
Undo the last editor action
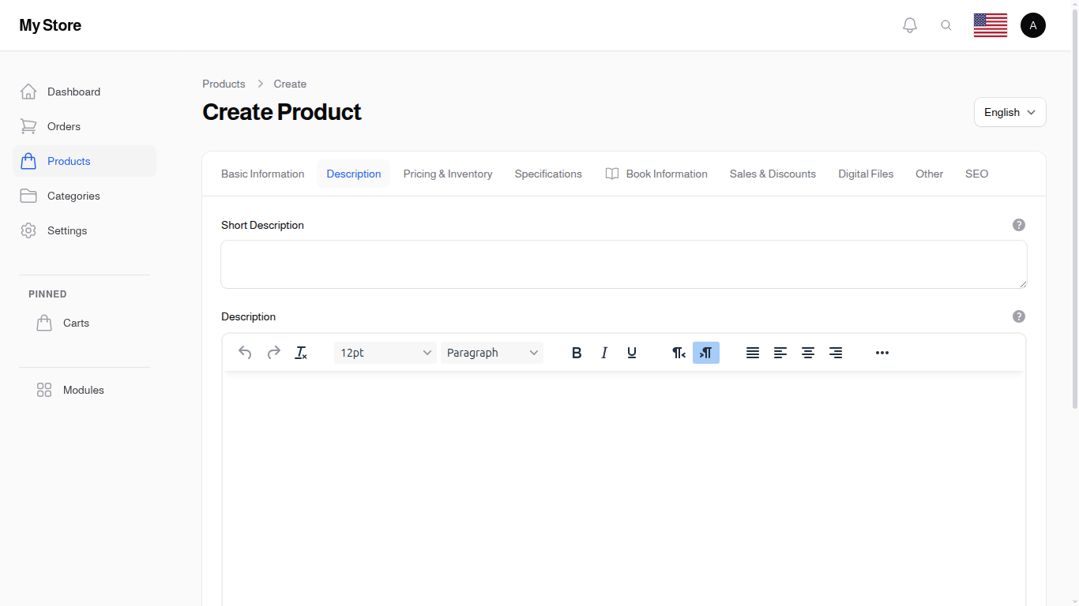[x=245, y=353]
